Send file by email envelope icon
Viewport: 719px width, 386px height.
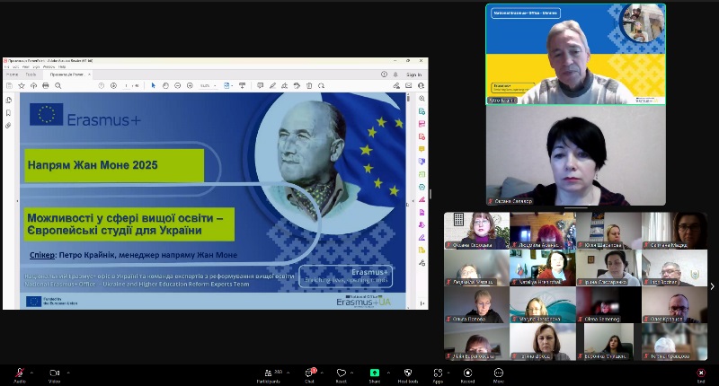pos(409,85)
